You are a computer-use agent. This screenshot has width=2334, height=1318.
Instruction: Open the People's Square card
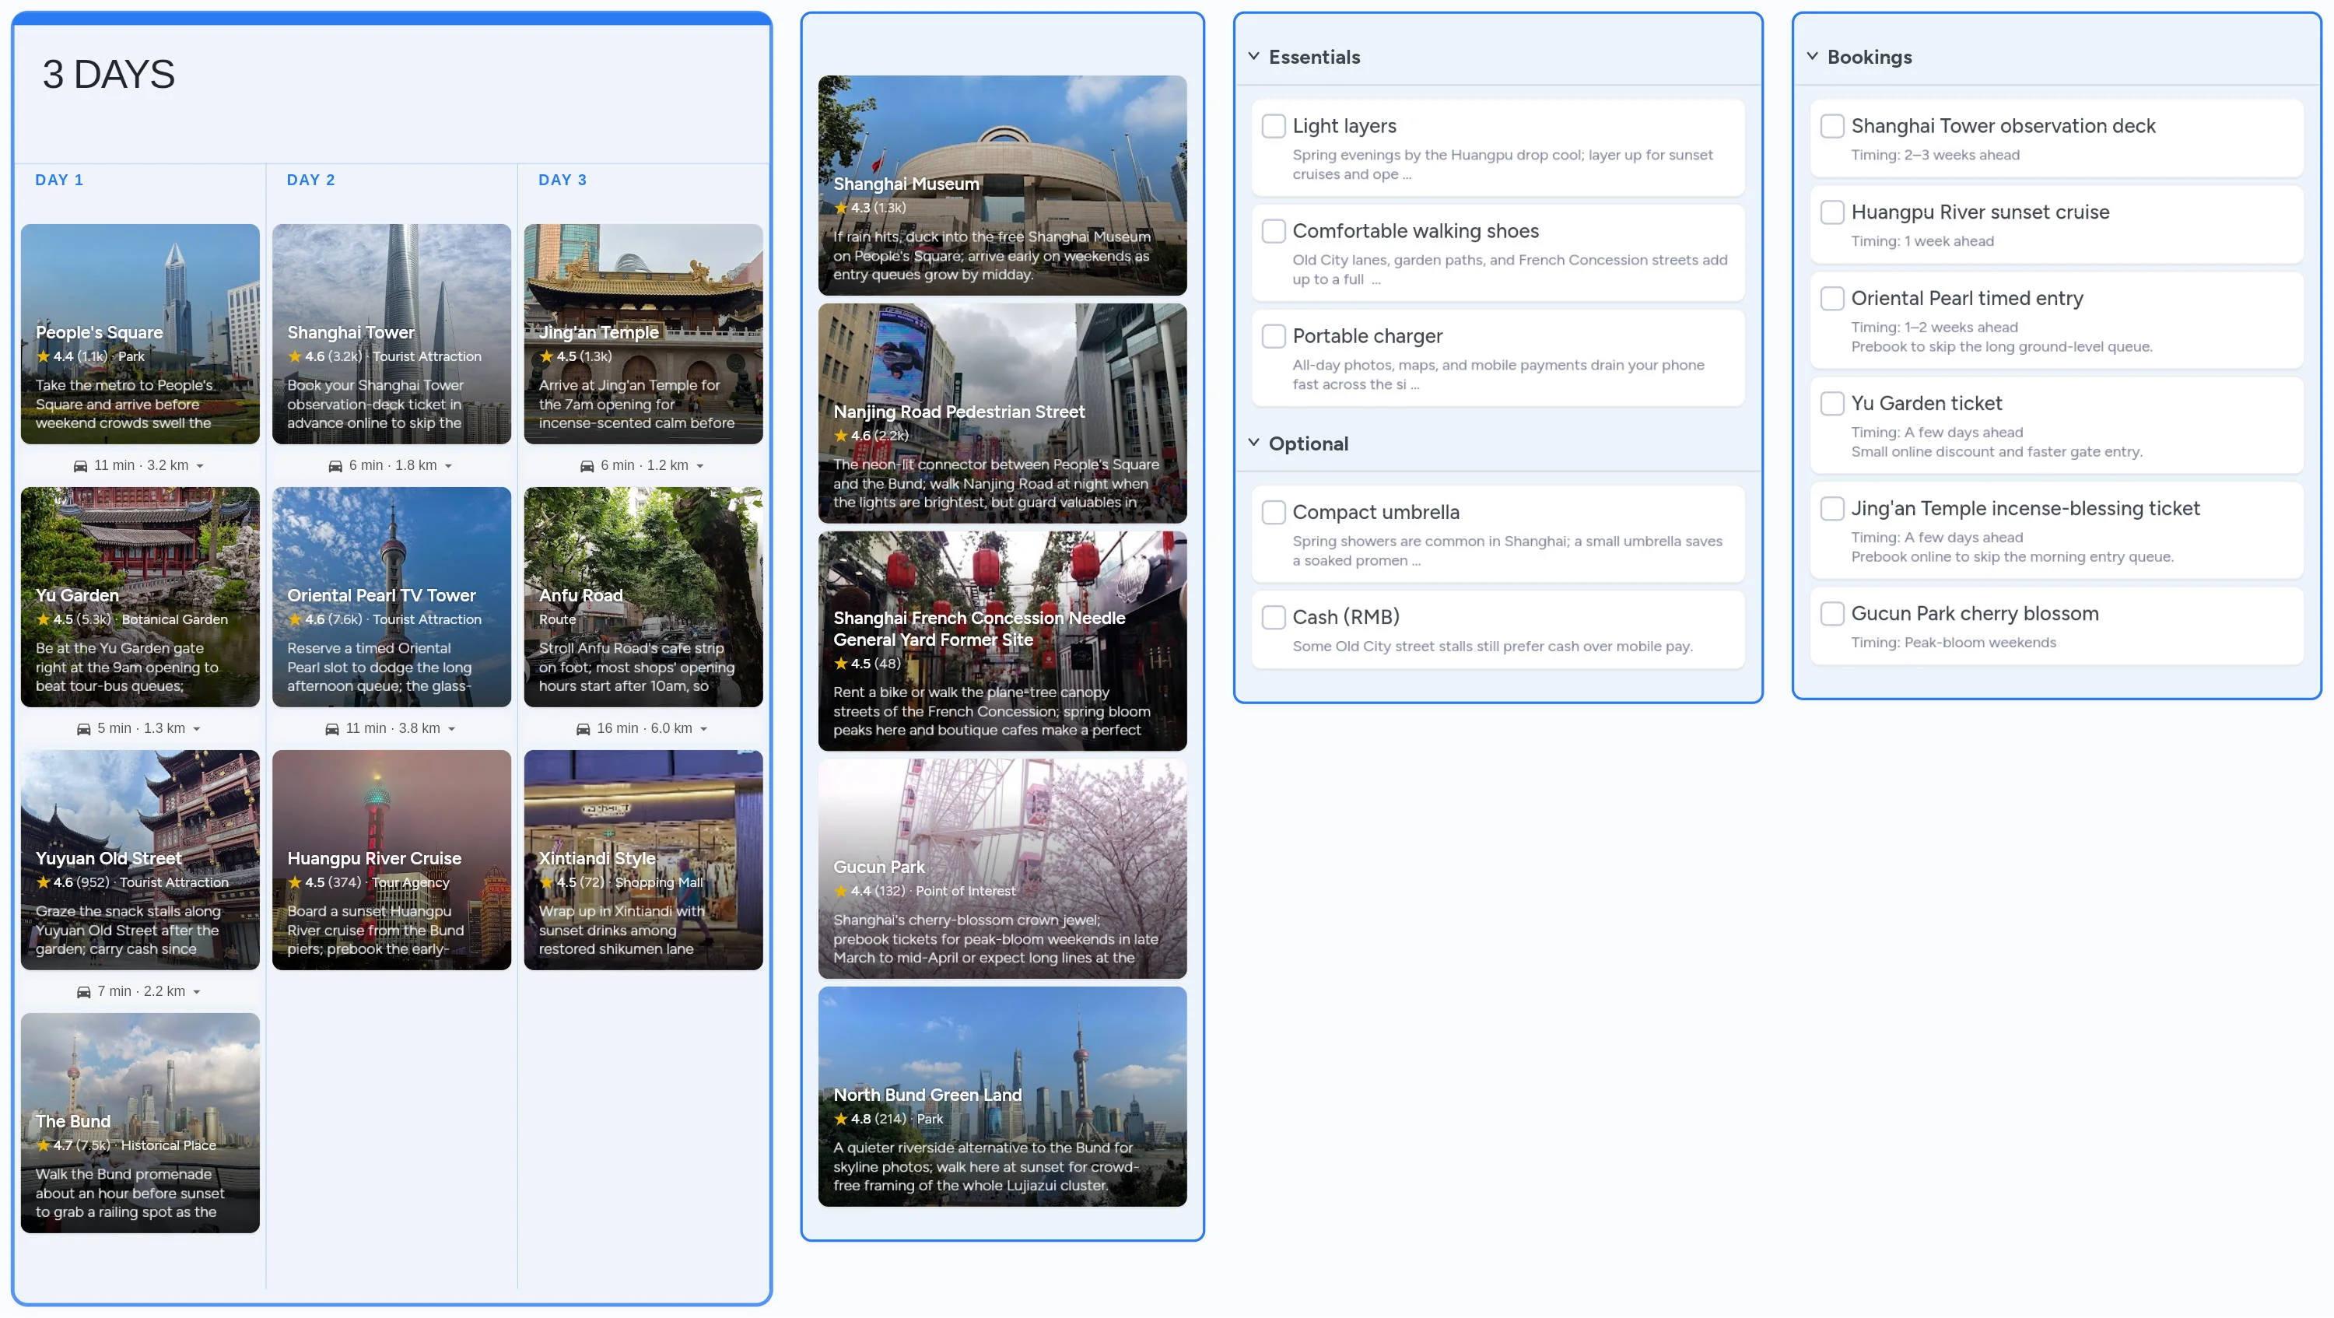pyautogui.click(x=141, y=335)
